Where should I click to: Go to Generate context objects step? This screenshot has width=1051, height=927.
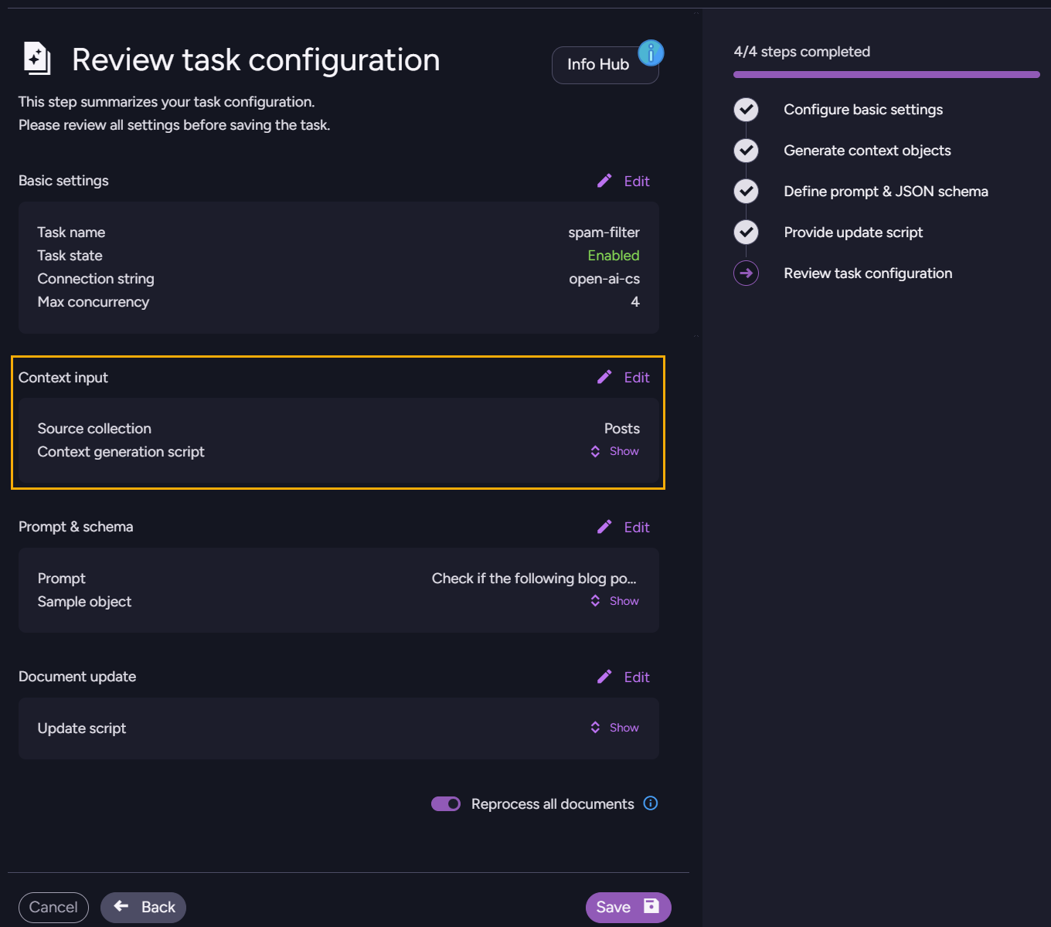pyautogui.click(x=867, y=151)
